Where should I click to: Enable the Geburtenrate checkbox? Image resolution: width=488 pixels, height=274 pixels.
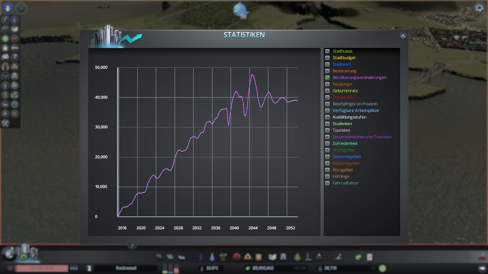[x=327, y=91]
